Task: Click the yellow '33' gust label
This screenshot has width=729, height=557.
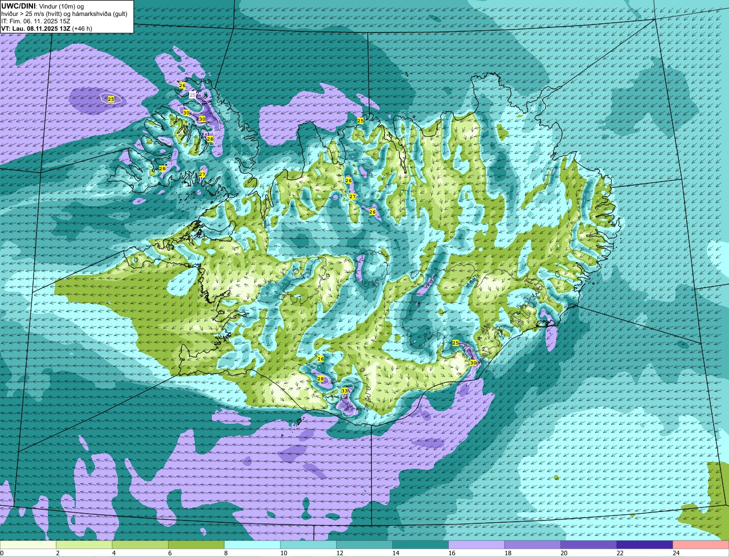Action: pos(345,391)
